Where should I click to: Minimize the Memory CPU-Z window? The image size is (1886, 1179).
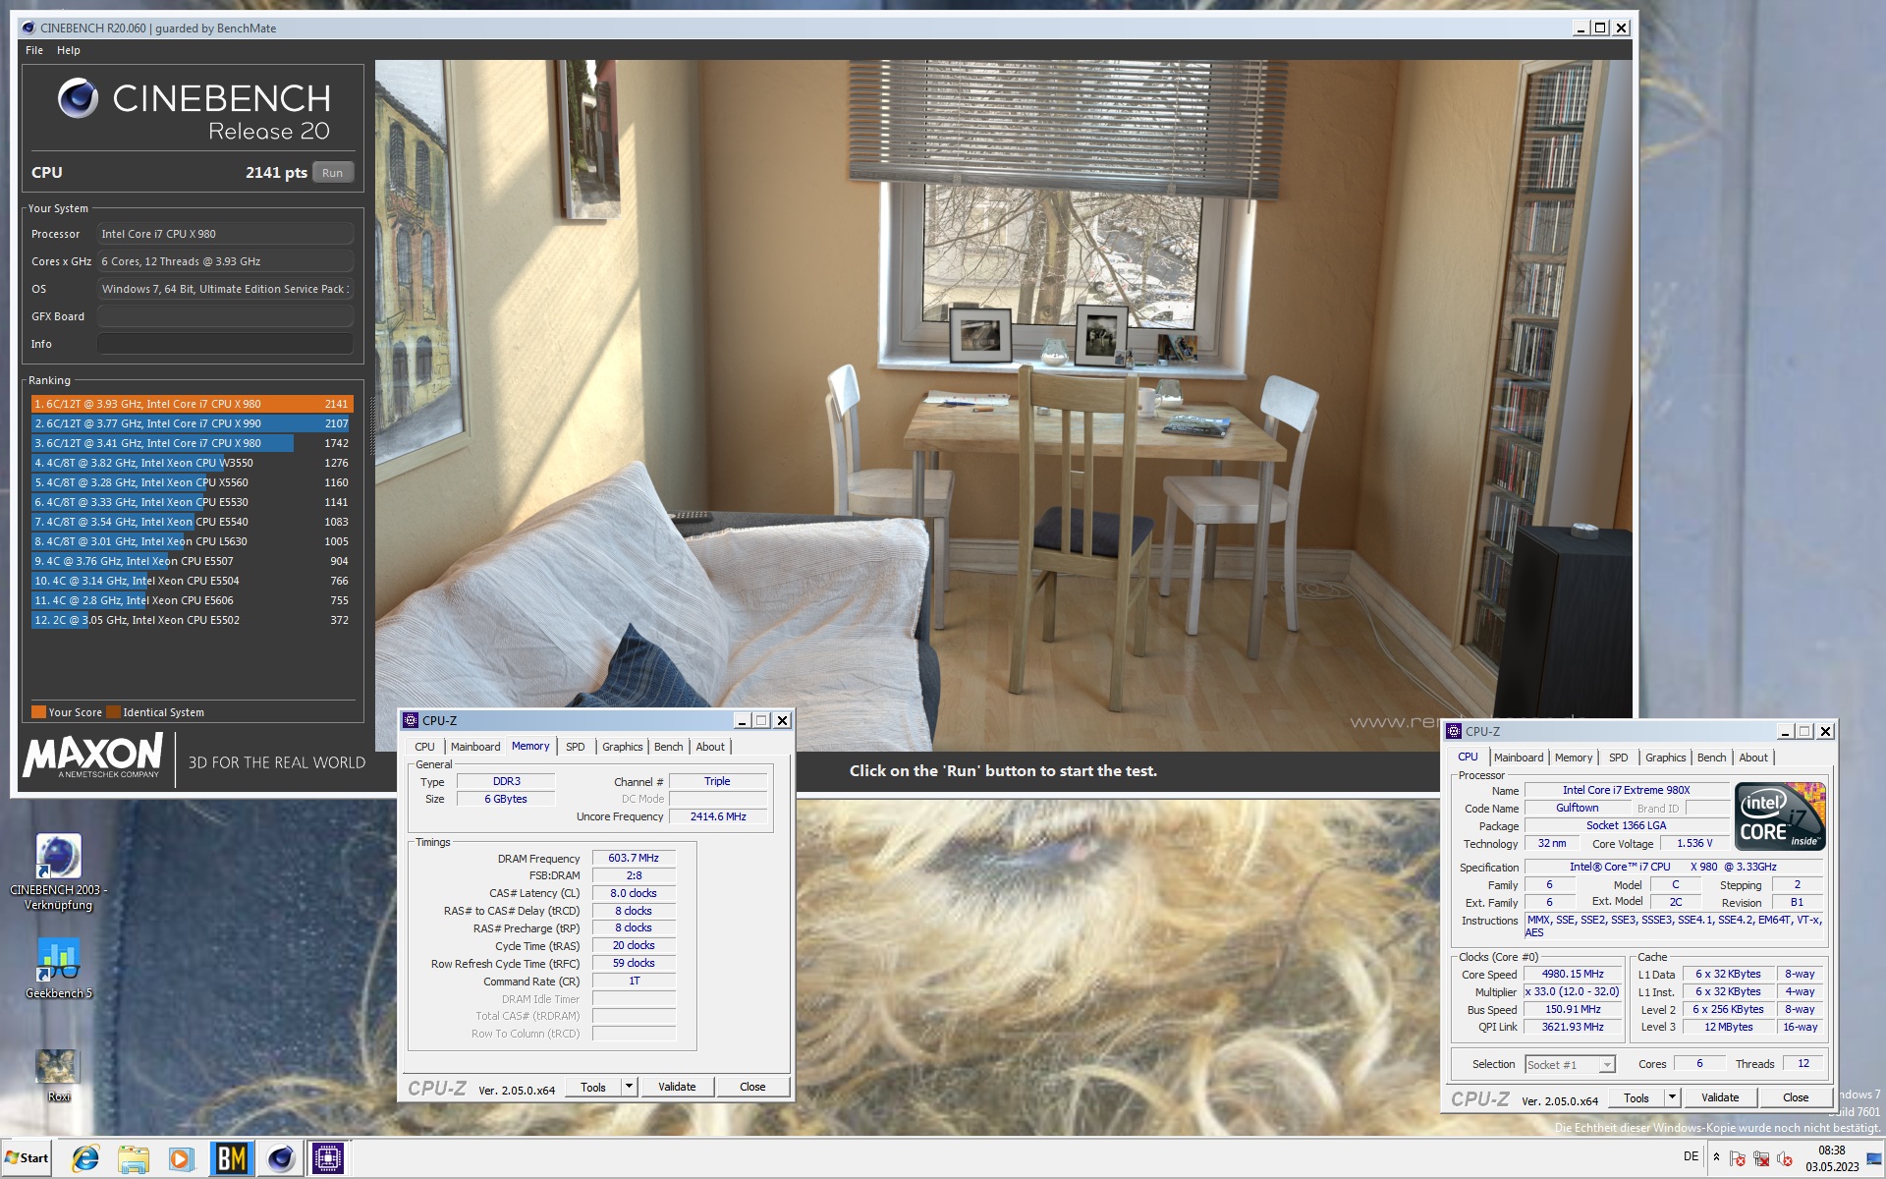[x=743, y=720]
